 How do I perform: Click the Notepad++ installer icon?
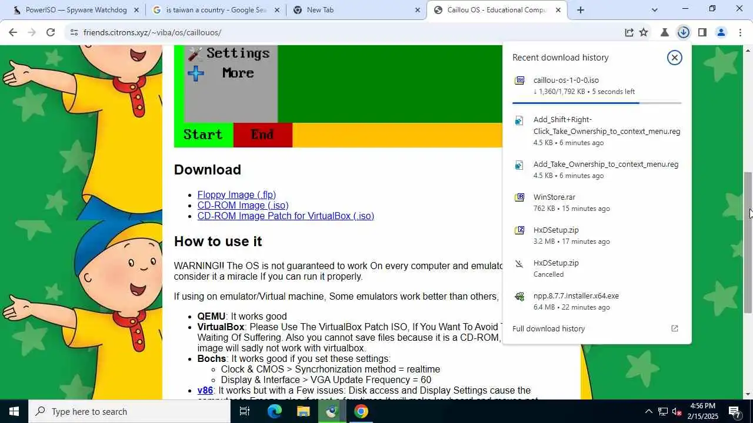[519, 297]
